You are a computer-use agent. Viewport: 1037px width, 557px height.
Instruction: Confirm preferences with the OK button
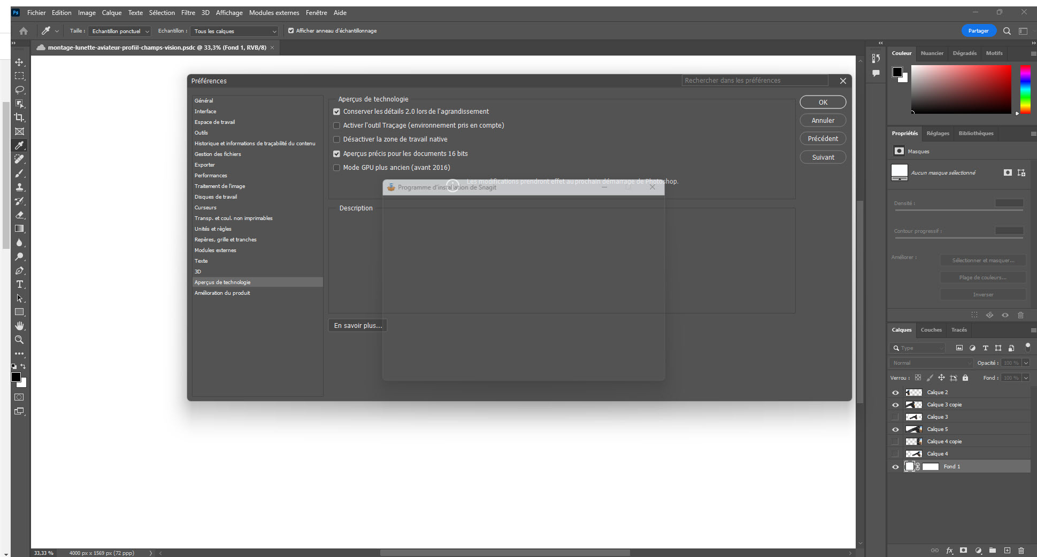pos(823,102)
